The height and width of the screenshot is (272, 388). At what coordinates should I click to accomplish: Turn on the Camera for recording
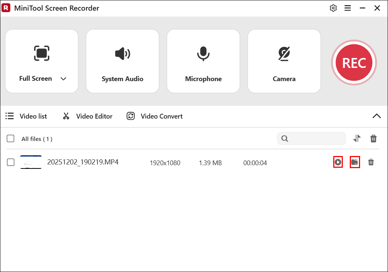coord(284,61)
